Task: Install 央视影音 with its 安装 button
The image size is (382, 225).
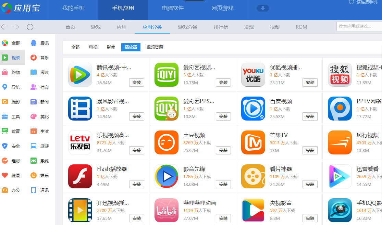Action: [x=310, y=218]
